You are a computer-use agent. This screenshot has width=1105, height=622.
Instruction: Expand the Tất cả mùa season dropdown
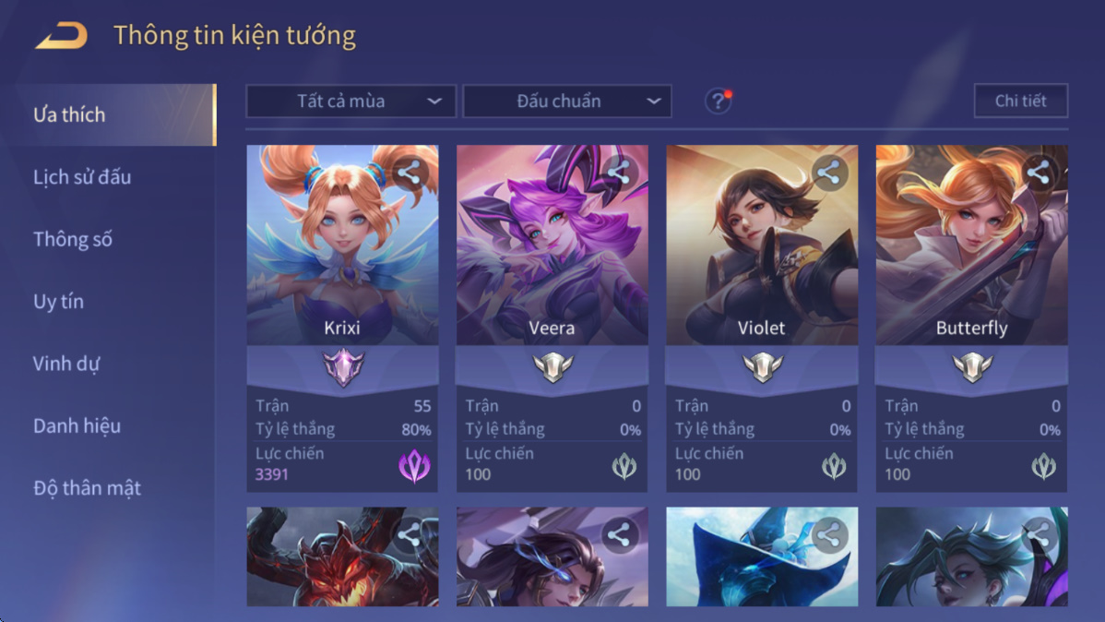click(x=351, y=102)
